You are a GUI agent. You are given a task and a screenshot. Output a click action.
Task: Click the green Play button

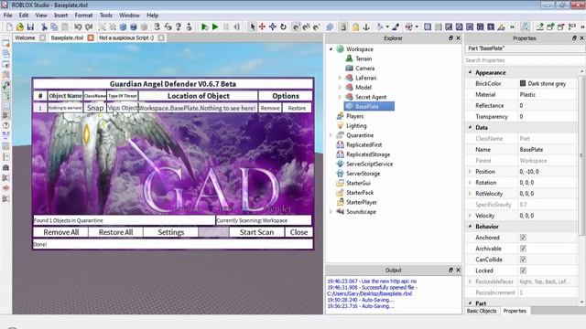(215, 27)
